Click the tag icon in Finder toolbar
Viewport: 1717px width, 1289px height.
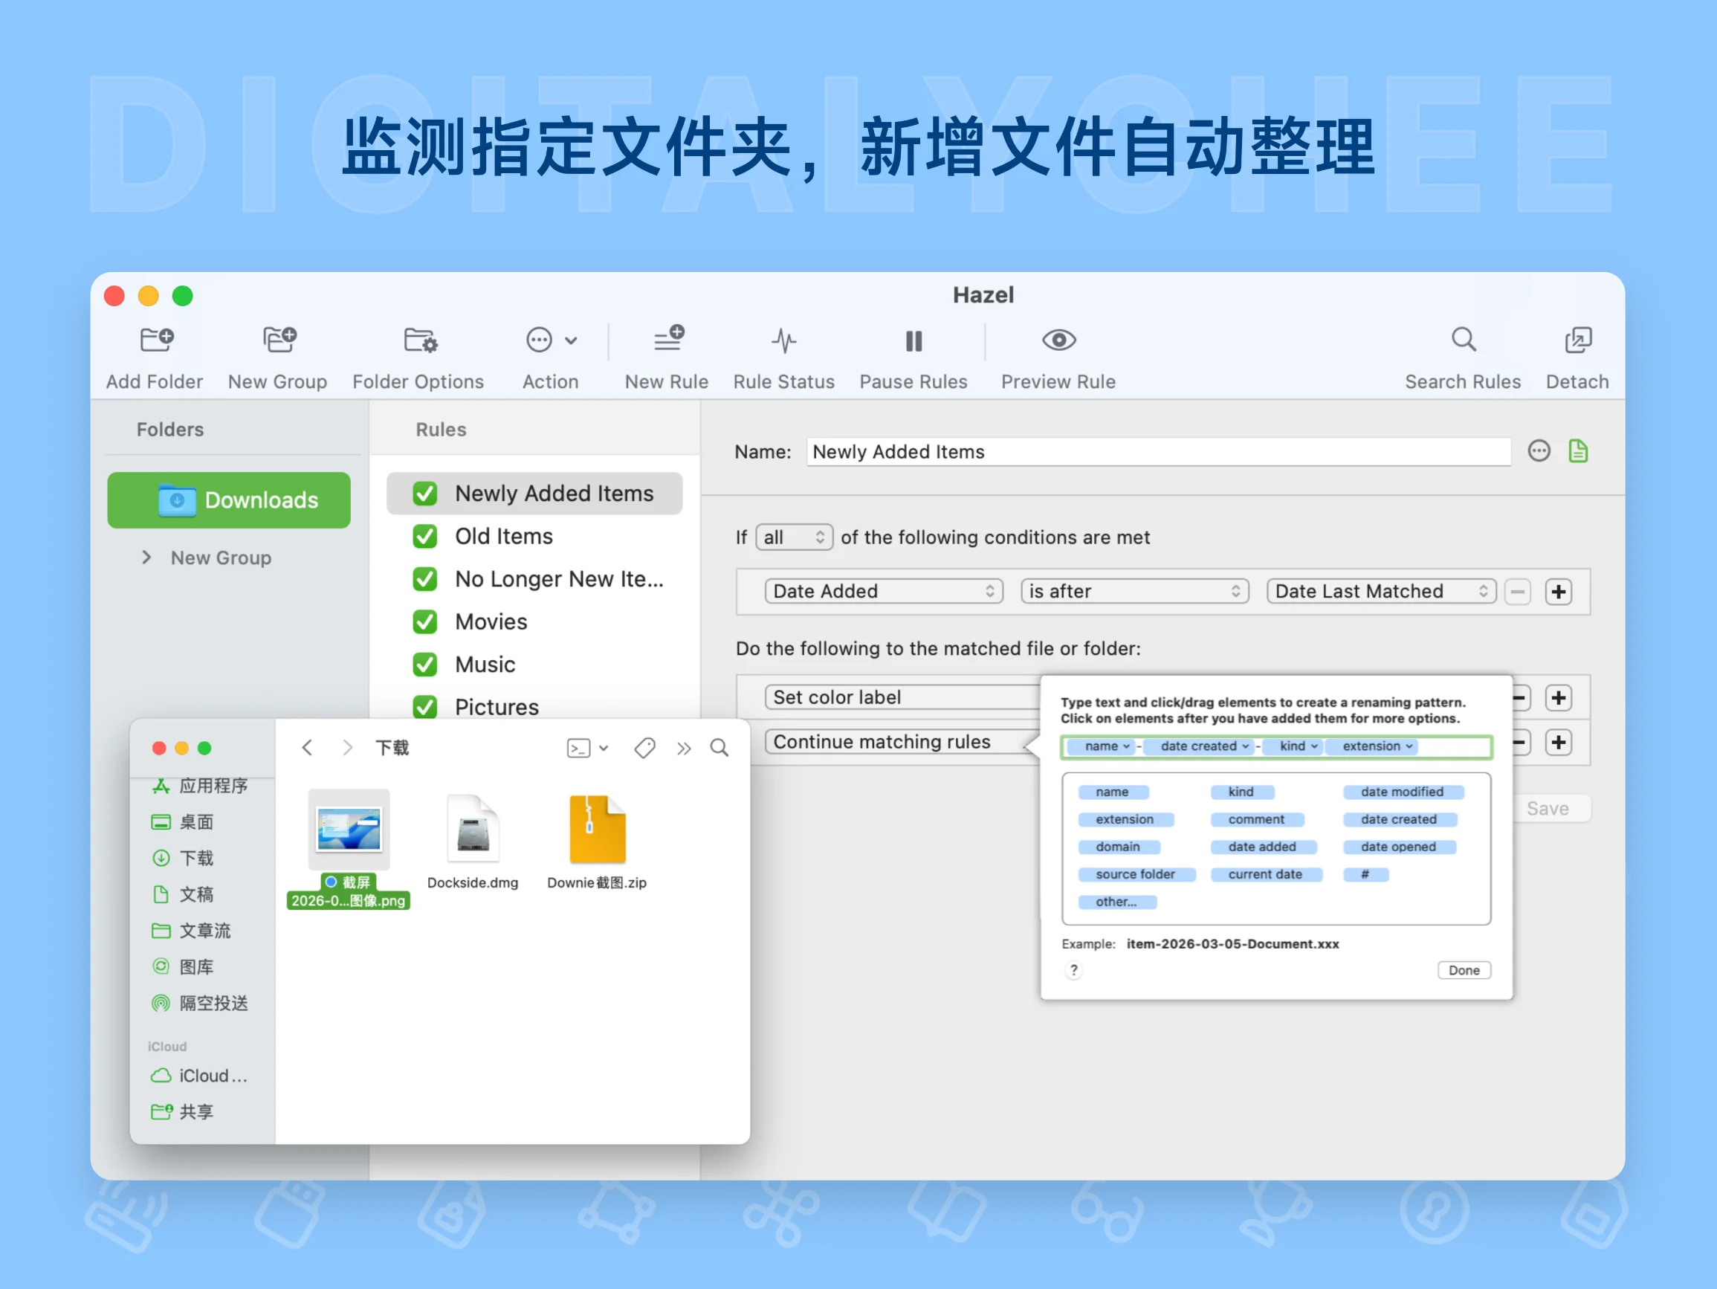pyautogui.click(x=645, y=748)
